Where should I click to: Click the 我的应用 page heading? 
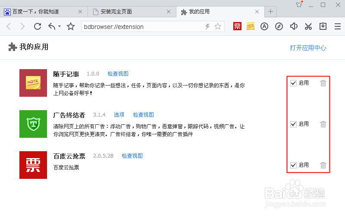(34, 47)
